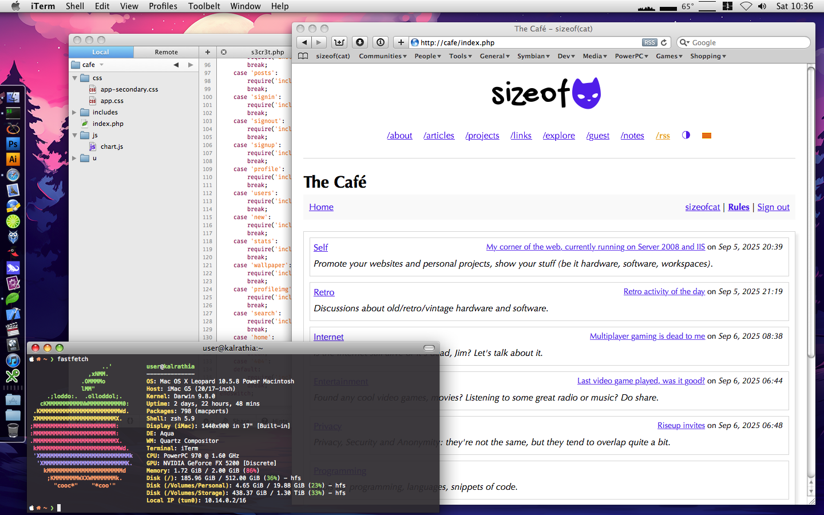This screenshot has width=824, height=515.
Task: Select the Local file browser mode
Action: (101, 52)
